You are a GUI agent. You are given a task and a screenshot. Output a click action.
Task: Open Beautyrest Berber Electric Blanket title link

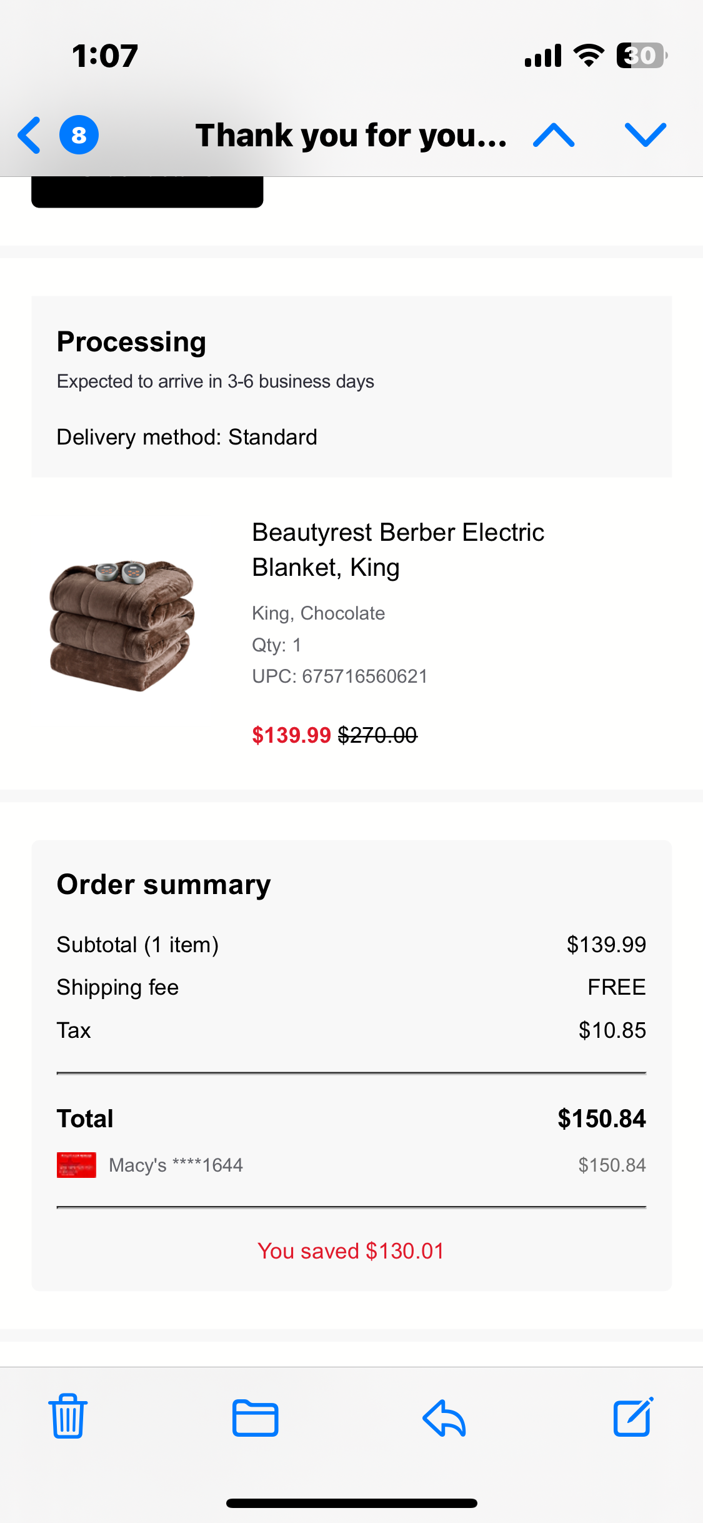click(398, 550)
